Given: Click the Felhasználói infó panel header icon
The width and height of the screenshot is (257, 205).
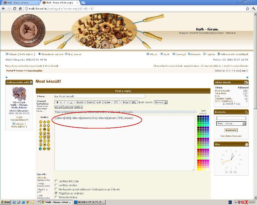Looking at the screenshot, I should [x=31, y=82].
